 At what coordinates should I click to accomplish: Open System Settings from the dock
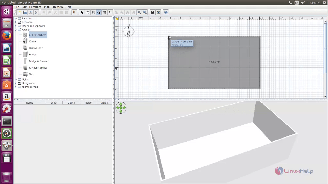click(x=7, y=109)
